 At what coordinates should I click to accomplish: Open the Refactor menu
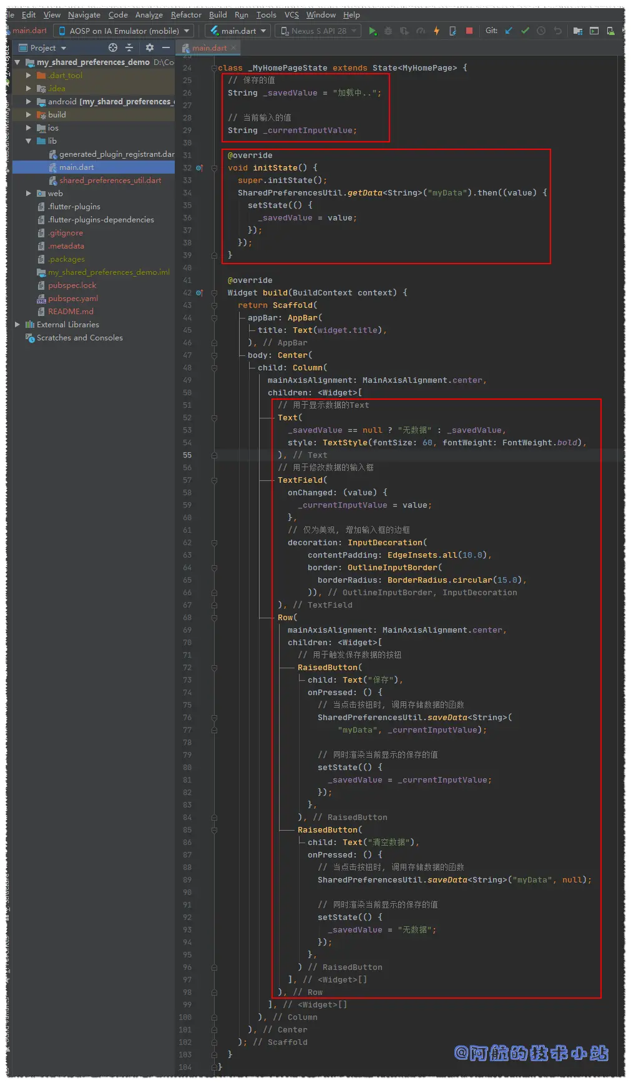click(x=186, y=15)
